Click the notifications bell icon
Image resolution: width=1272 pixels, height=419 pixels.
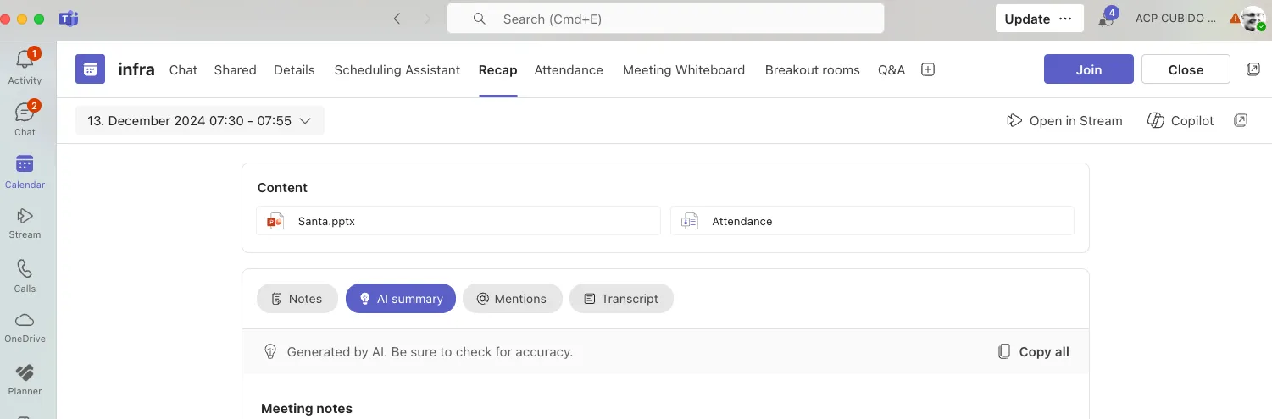click(1107, 19)
